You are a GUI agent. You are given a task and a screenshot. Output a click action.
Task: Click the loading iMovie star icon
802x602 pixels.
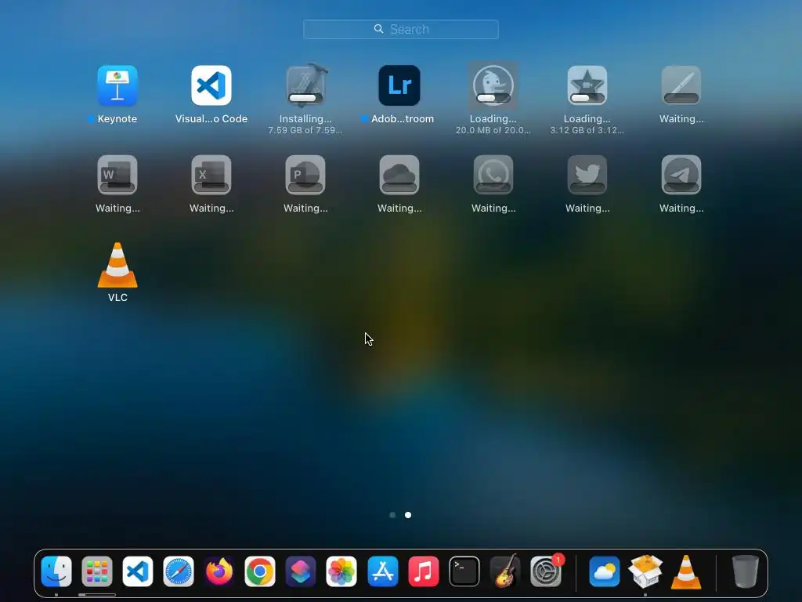(x=587, y=85)
